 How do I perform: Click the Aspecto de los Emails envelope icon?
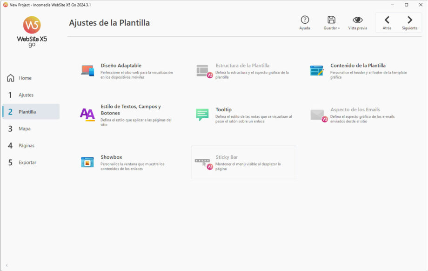coord(319,115)
